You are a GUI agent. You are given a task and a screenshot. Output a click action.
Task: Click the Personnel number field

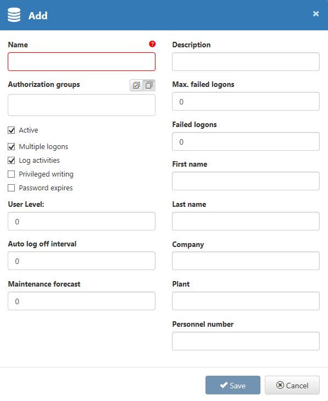point(246,341)
